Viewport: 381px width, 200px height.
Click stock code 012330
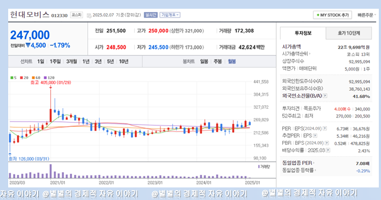(59, 15)
